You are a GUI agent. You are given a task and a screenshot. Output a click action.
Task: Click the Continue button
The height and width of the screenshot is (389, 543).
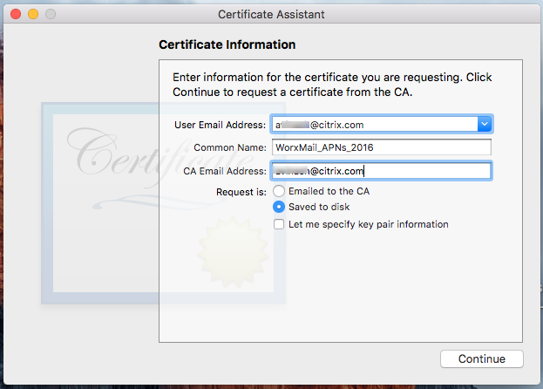click(x=481, y=358)
